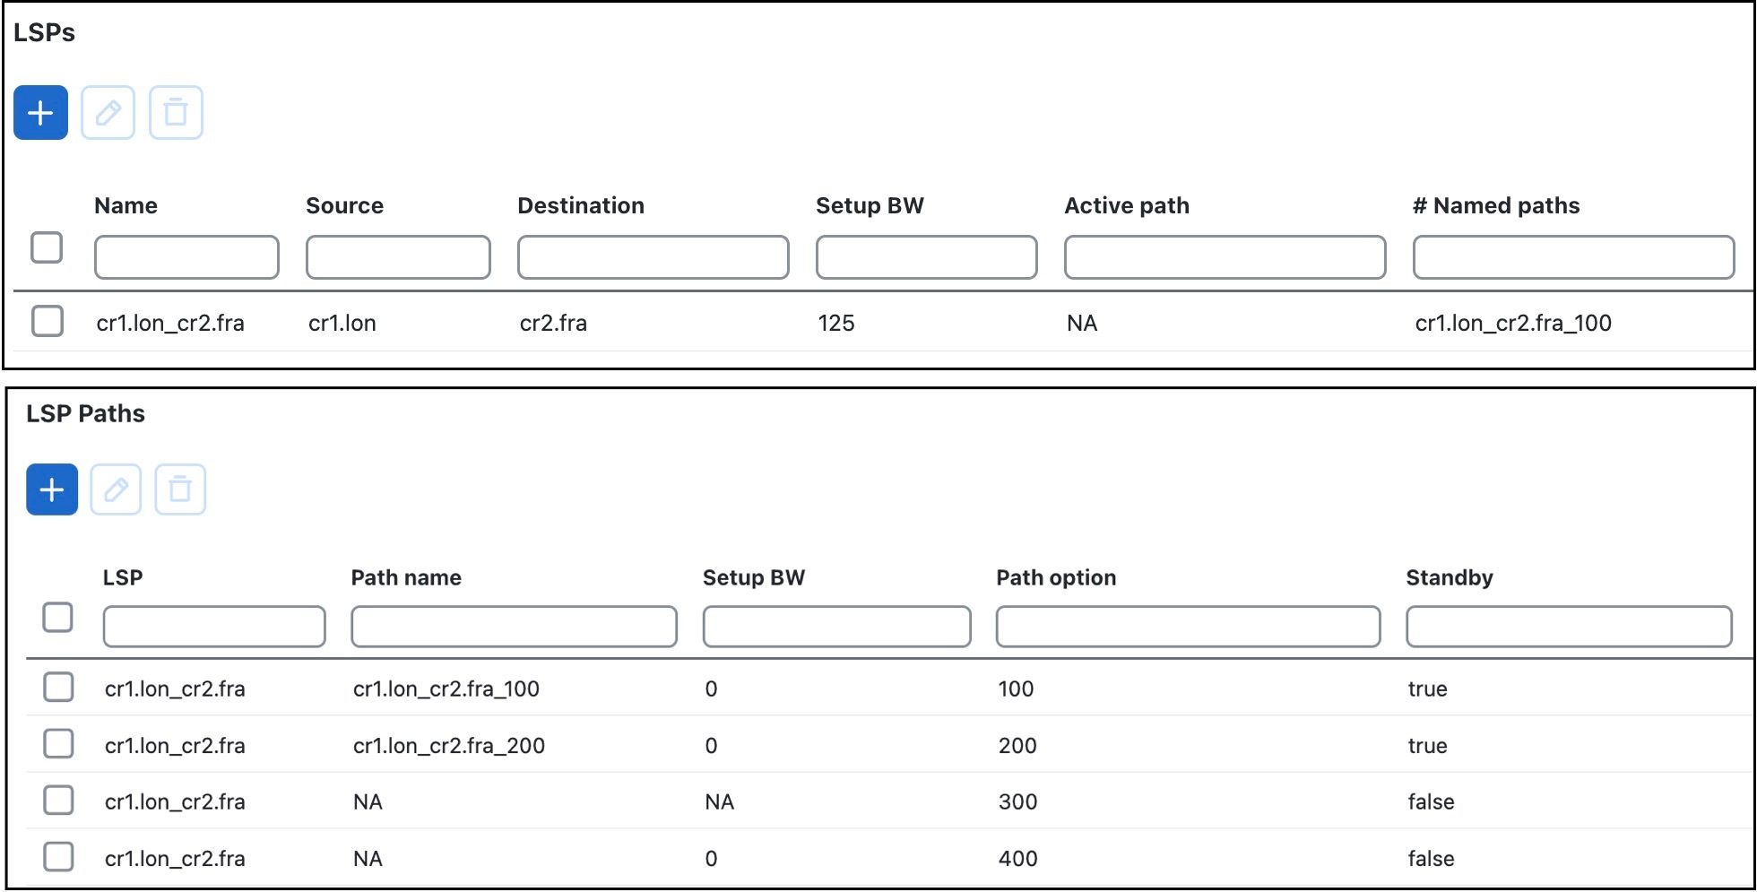The height and width of the screenshot is (892, 1757).
Task: Check the cr1.lon_cr2.fra_100 path row checkbox
Action: click(x=58, y=688)
